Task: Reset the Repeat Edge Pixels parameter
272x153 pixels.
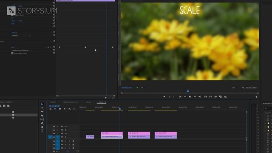Action: 54,53
